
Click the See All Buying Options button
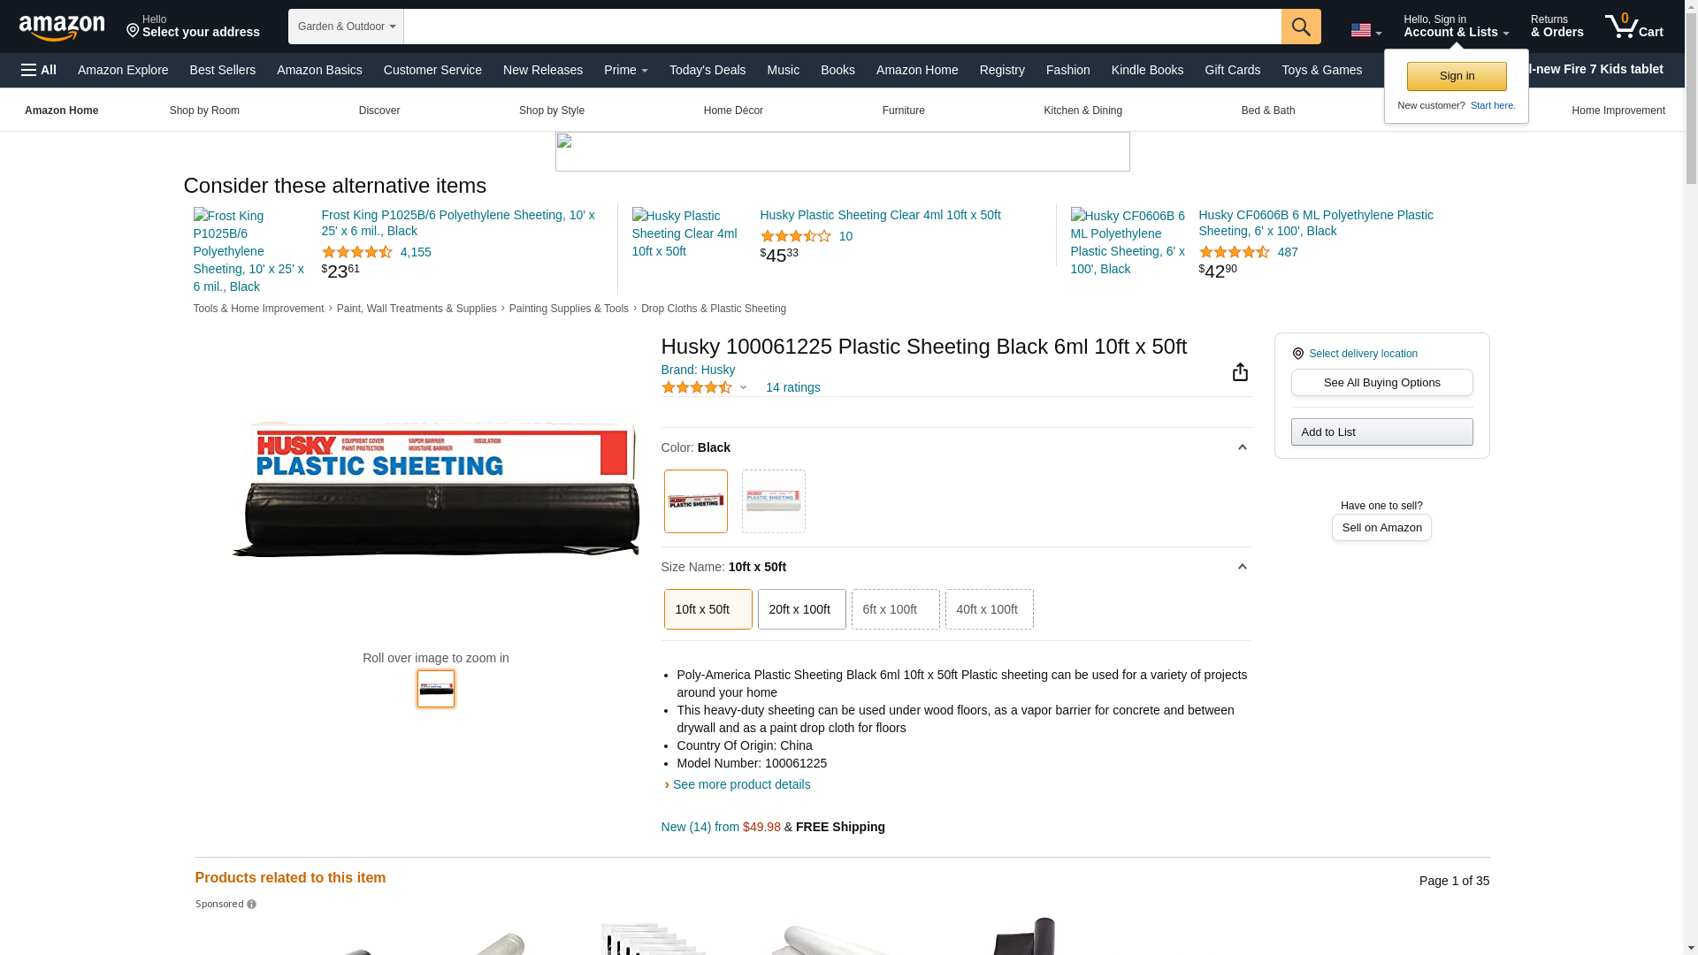point(1381,383)
